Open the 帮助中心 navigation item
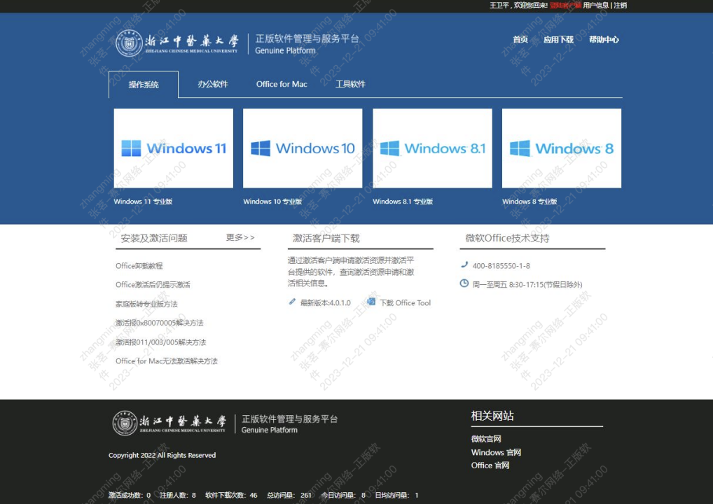Viewport: 713px width, 504px height. tap(604, 40)
